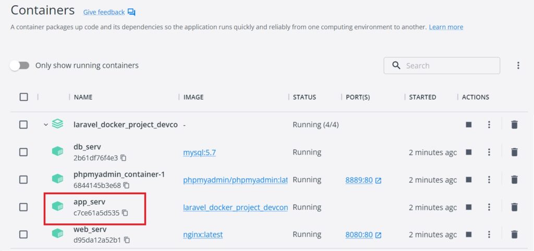Viewport: 534px width, 251px height.
Task: Stop the laravel_docker_project_devco stack
Action: tap(468, 124)
